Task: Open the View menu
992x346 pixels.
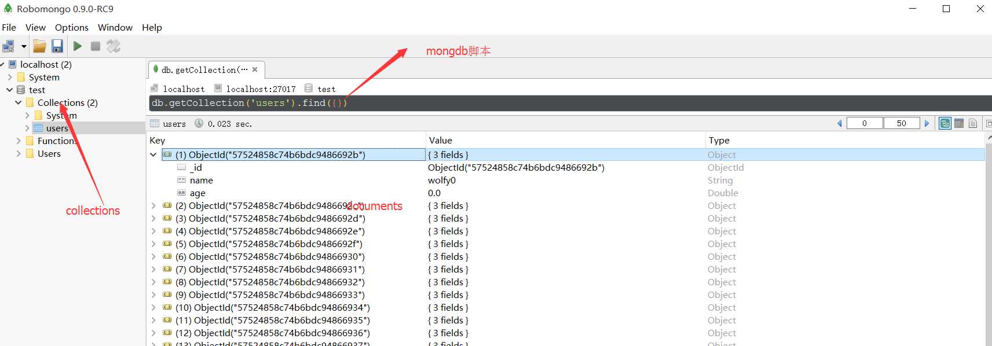Action: tap(35, 27)
